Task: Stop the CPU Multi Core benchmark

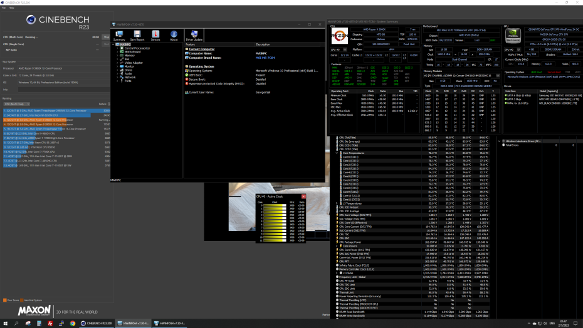Action: 107,37
